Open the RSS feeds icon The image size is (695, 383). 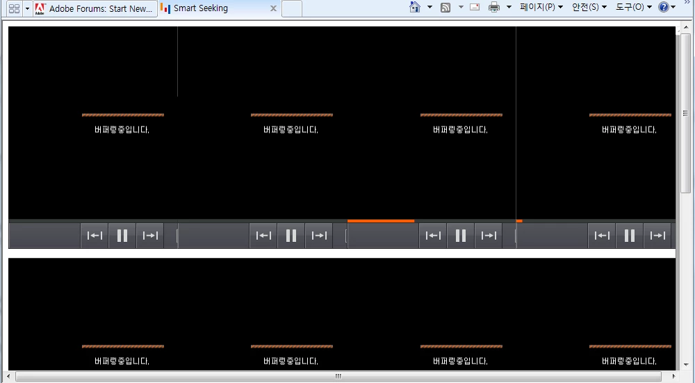(x=445, y=7)
